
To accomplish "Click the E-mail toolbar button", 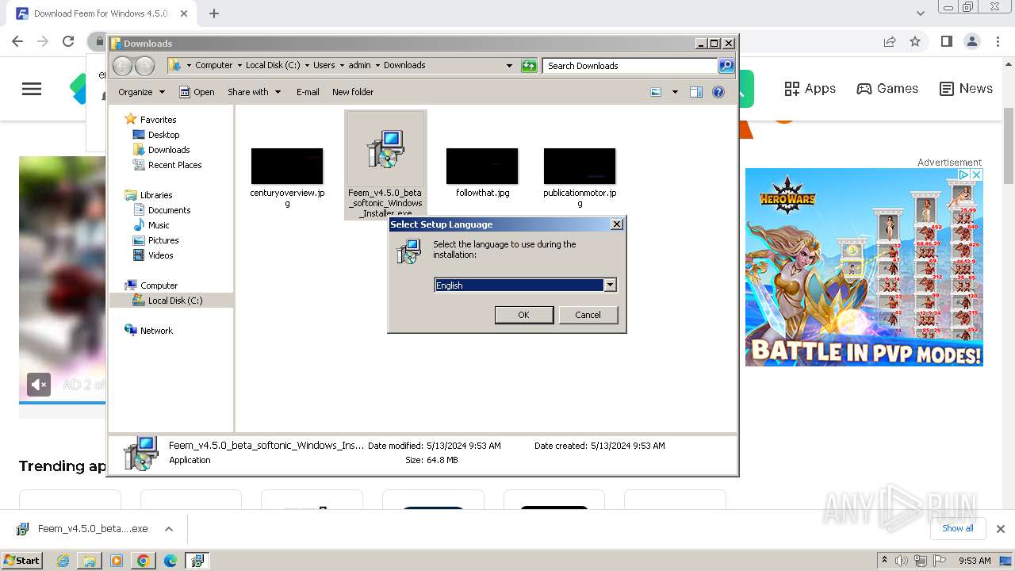I will (308, 92).
